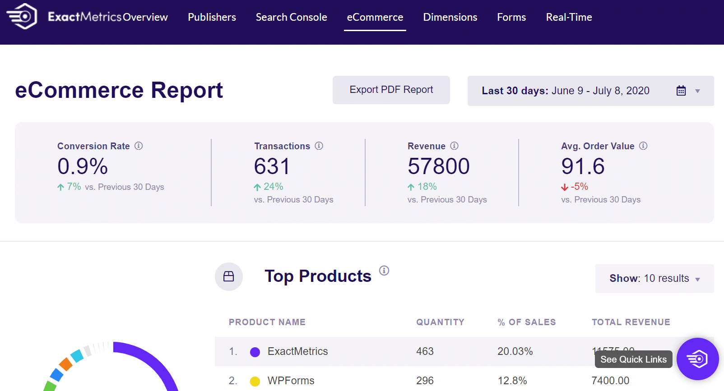Click the WPForms quantity 296

425,381
